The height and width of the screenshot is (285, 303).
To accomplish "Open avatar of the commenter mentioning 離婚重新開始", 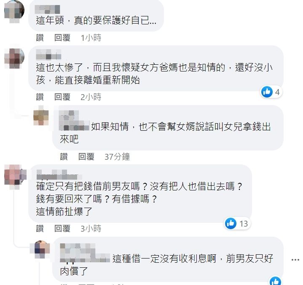I will click(14, 58).
